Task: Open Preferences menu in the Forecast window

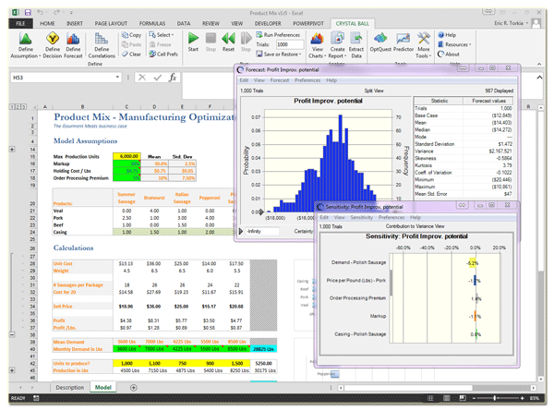Action: coord(307,80)
